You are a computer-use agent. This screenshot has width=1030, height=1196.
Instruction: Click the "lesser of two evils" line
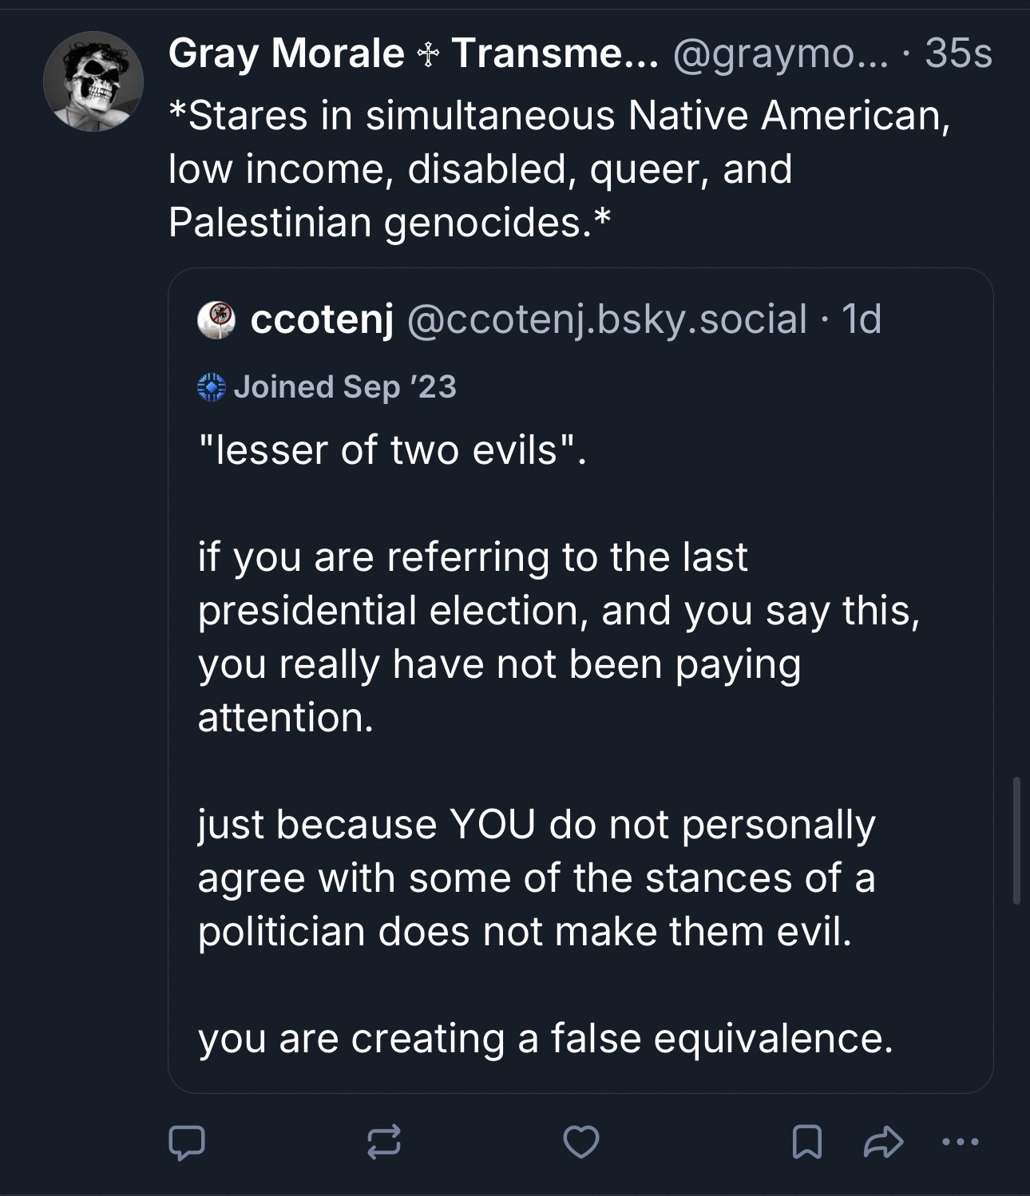pos(391,450)
